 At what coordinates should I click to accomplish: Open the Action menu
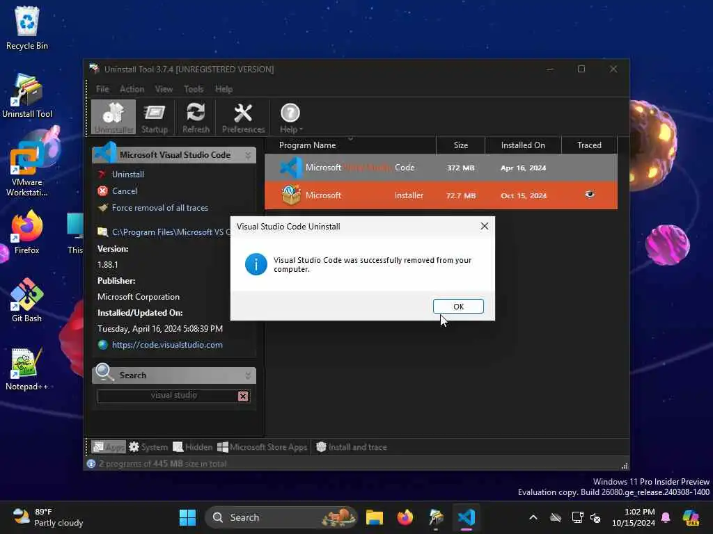[132, 89]
